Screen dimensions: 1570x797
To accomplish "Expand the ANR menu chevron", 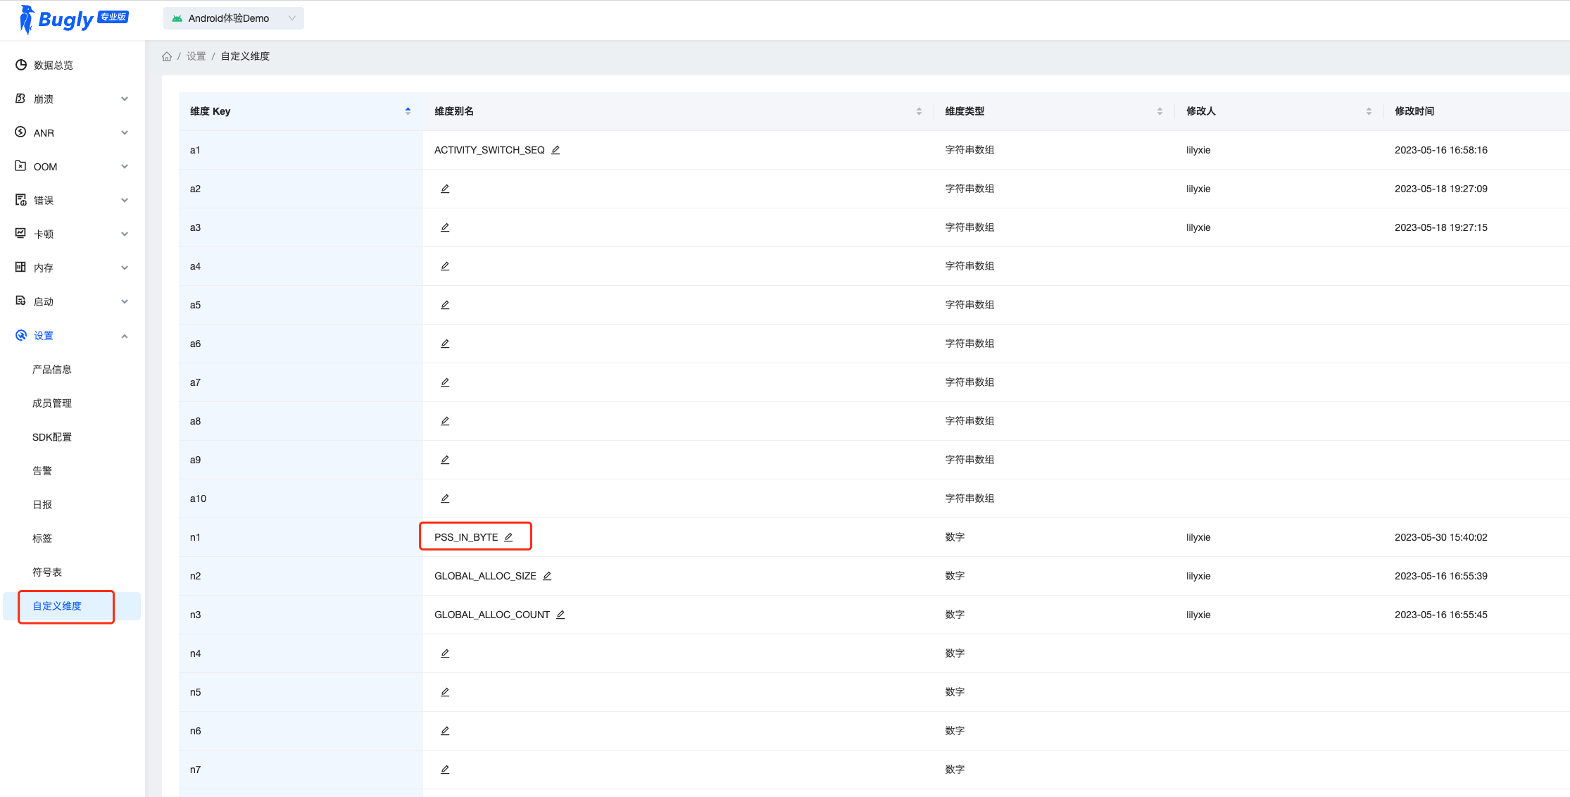I will point(125,132).
